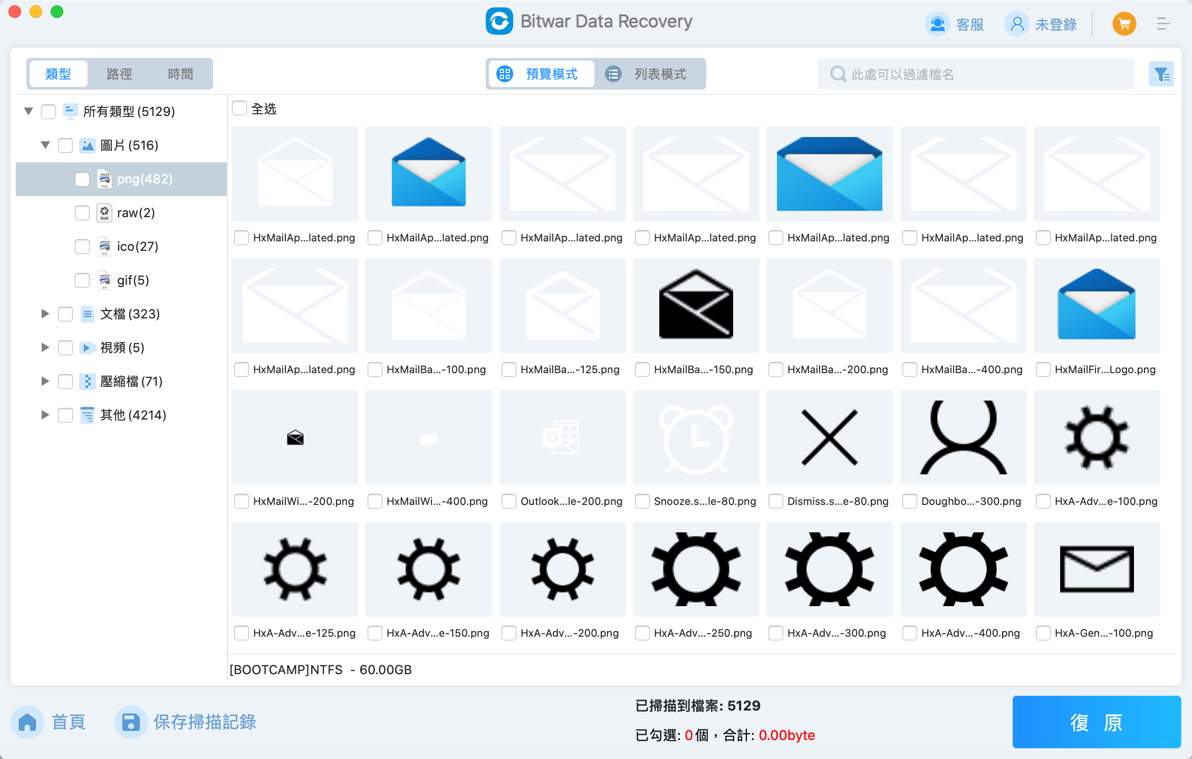Check the raw(2) checkbox

click(x=82, y=213)
